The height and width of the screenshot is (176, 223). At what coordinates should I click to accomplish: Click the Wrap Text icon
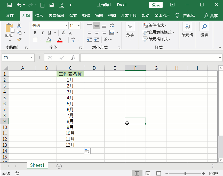pyautogui.click(x=112, y=25)
